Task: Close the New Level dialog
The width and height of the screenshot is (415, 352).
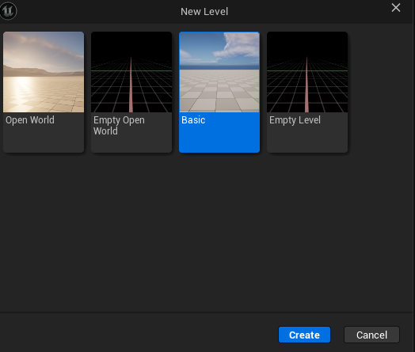Action: tap(396, 8)
